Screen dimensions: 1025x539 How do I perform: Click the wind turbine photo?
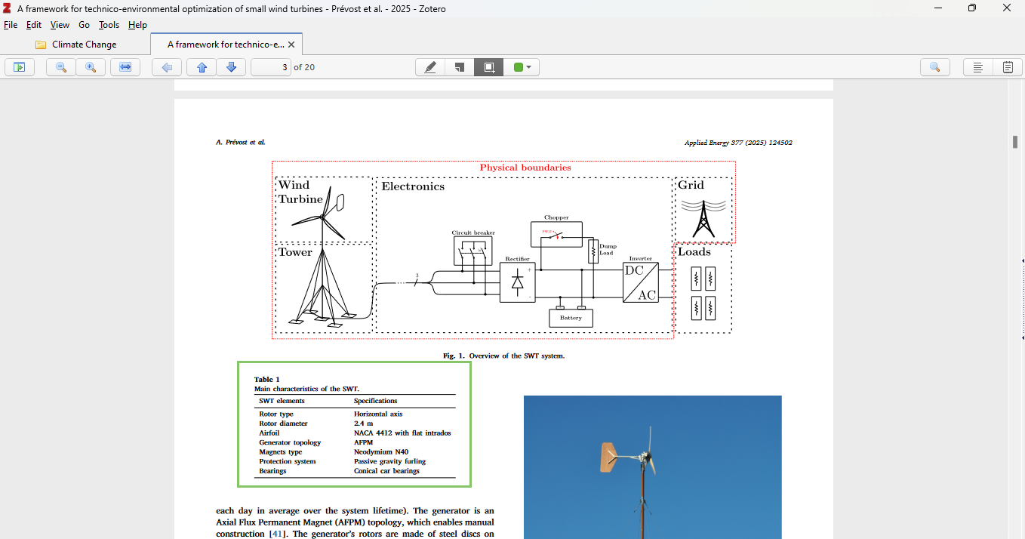point(653,467)
